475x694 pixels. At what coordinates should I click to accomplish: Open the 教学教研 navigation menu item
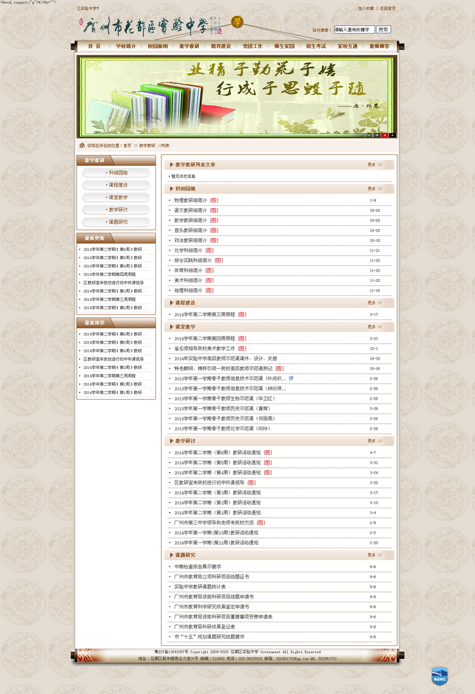click(189, 46)
